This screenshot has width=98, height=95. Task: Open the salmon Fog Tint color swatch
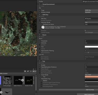coord(91,77)
